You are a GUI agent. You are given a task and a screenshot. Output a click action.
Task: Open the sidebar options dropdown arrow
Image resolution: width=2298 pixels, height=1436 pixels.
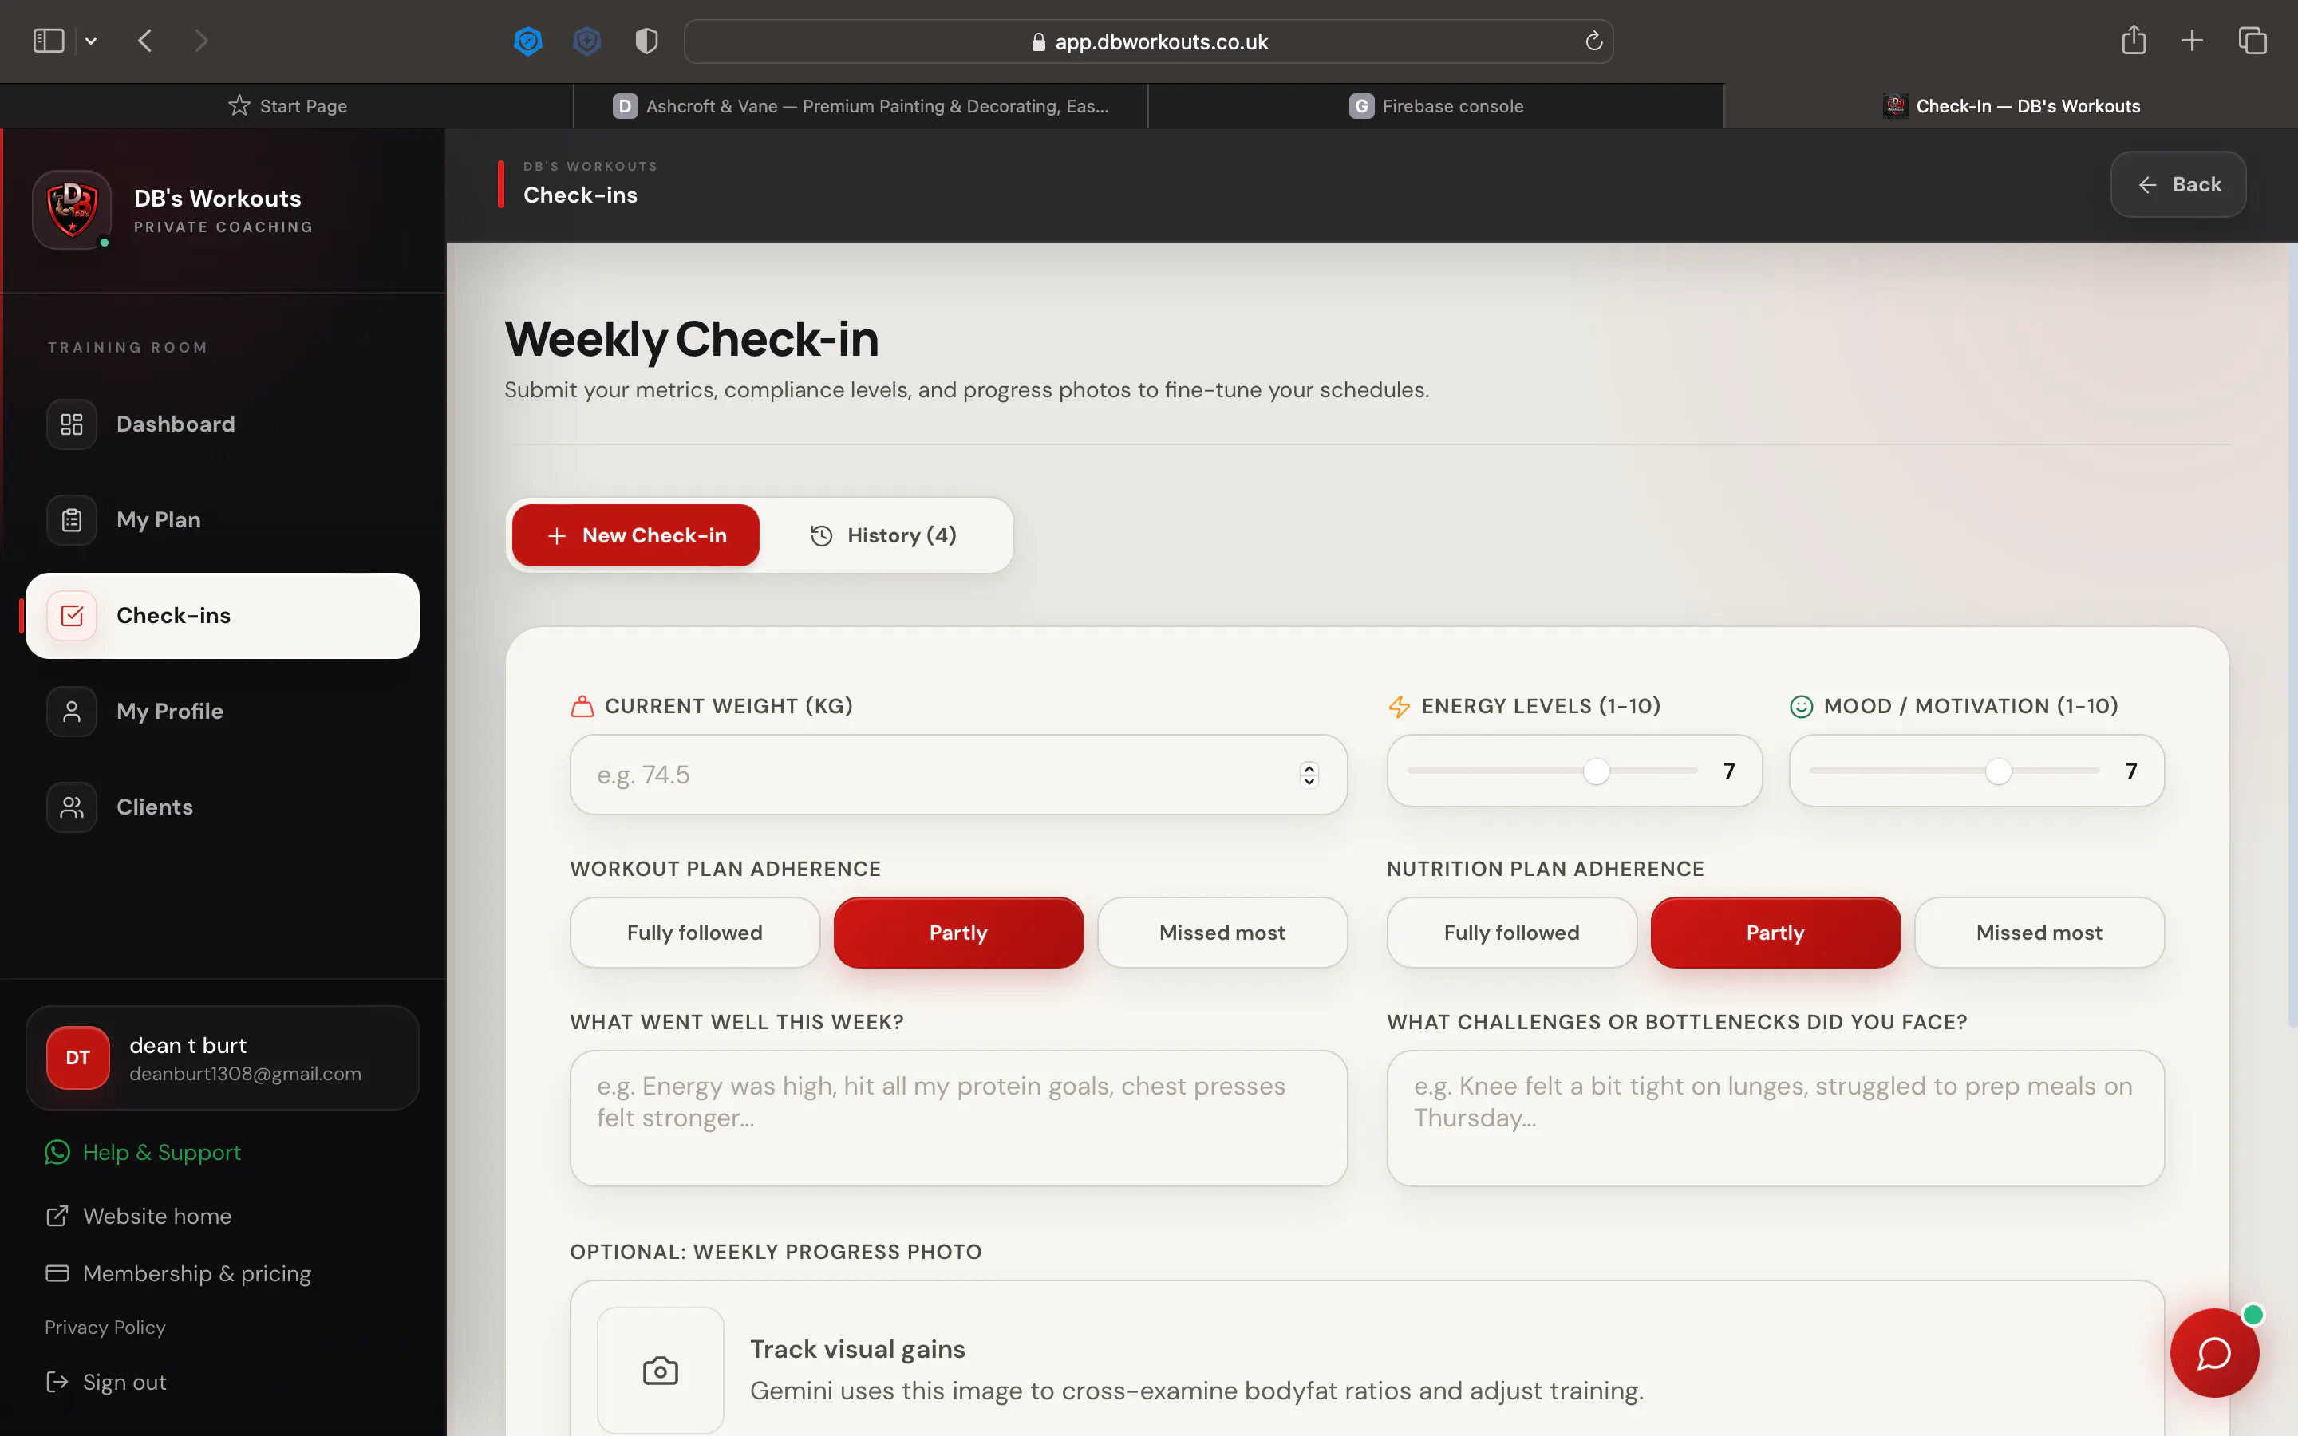tap(91, 41)
